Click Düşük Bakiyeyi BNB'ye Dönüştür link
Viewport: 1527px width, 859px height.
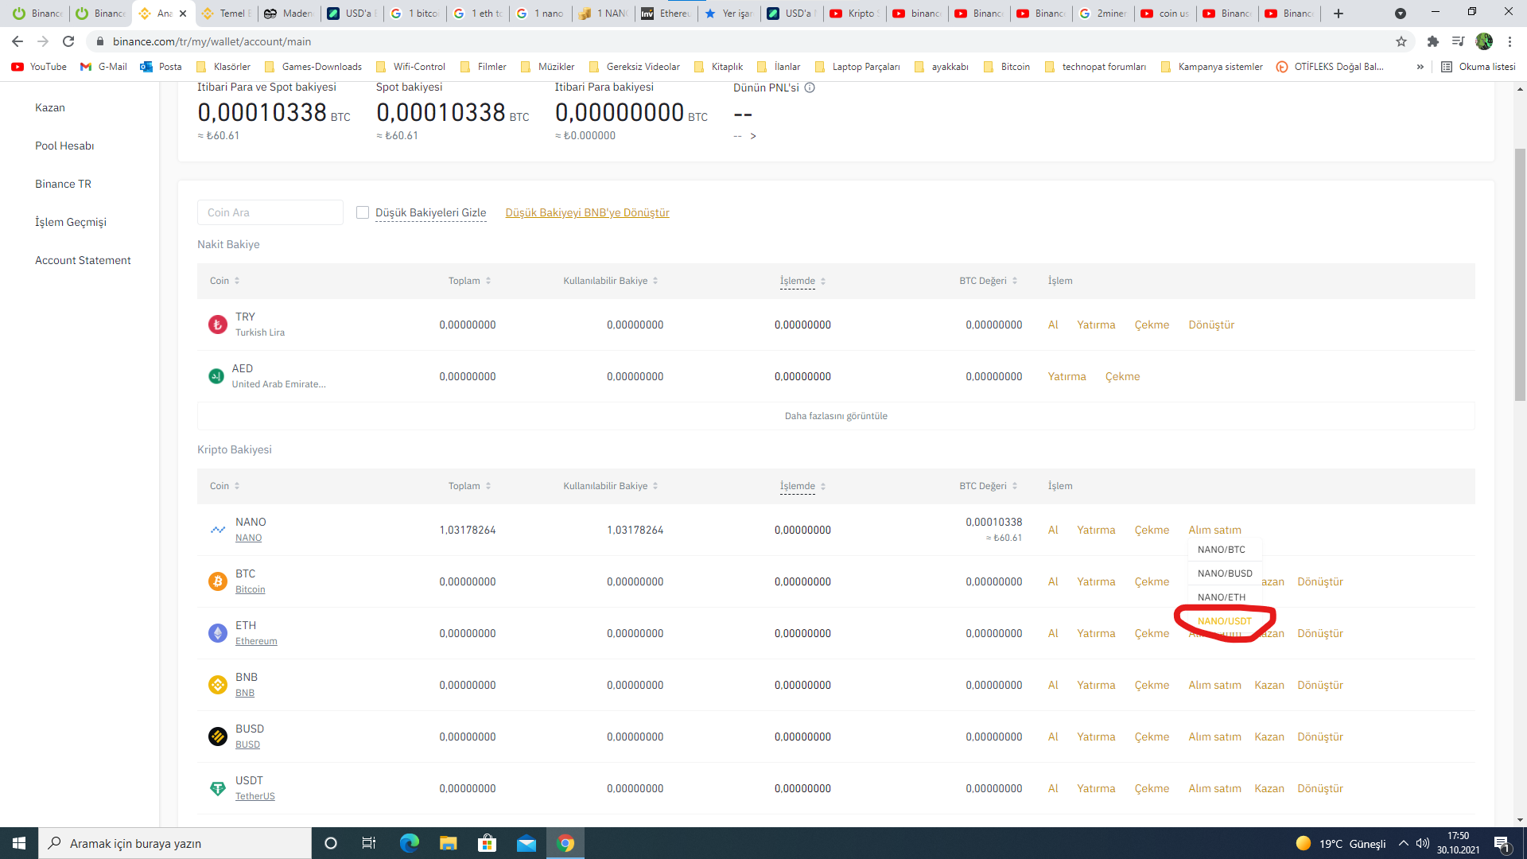587,212
